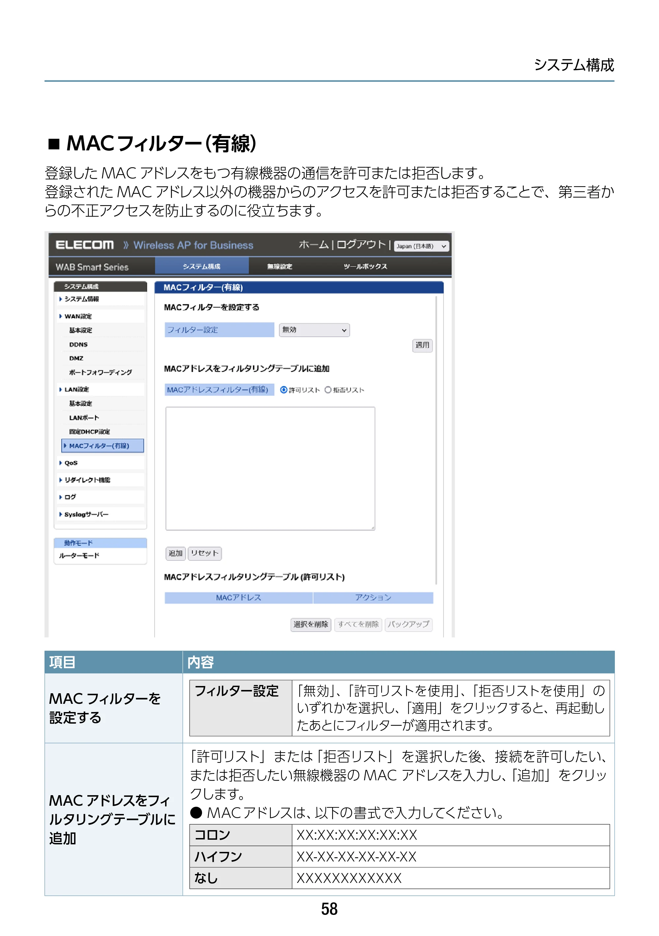This screenshot has width=659, height=936.
Task: Click the アクション column header
Action: [x=373, y=598]
